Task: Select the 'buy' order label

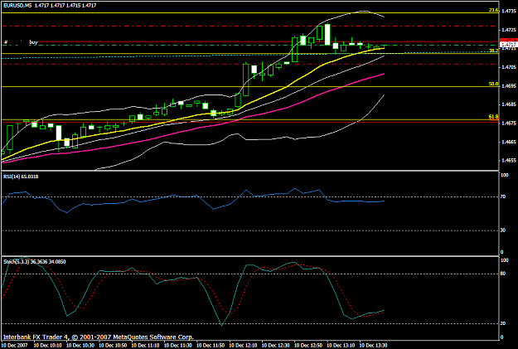Action: click(33, 42)
